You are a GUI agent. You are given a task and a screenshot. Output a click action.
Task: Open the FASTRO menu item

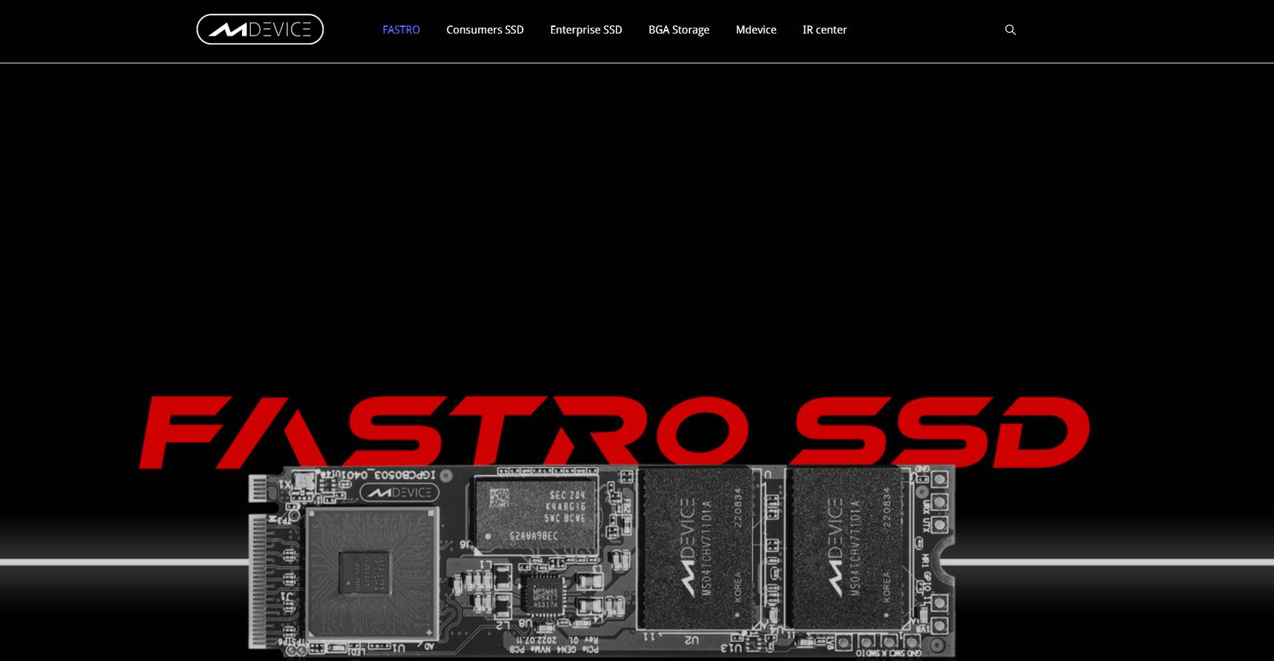click(x=401, y=30)
